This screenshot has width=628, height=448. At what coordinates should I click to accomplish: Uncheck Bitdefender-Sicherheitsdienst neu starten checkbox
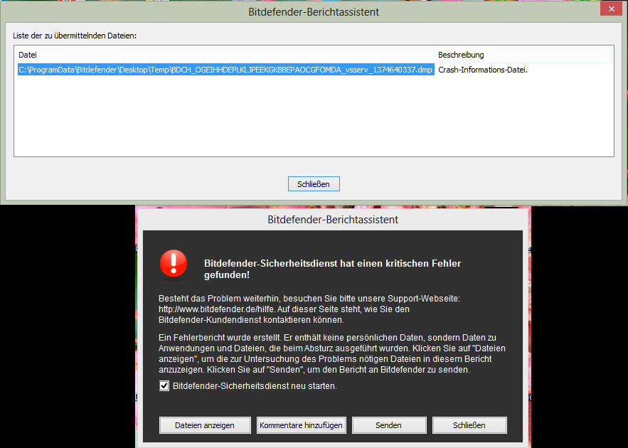[164, 386]
